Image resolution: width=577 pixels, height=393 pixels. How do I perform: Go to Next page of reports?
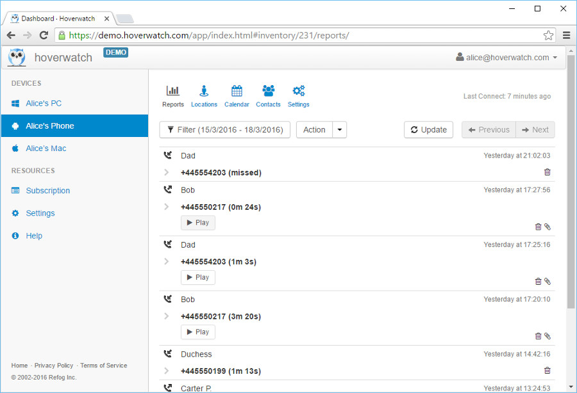click(x=535, y=130)
